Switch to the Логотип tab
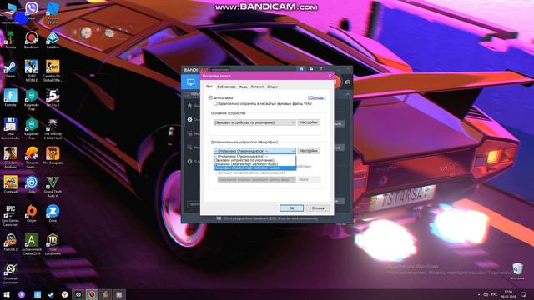The image size is (534, 300). pos(258,87)
